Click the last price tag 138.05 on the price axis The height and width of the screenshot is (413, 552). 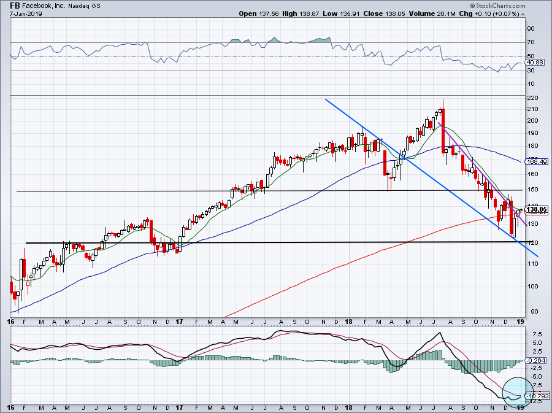click(537, 209)
